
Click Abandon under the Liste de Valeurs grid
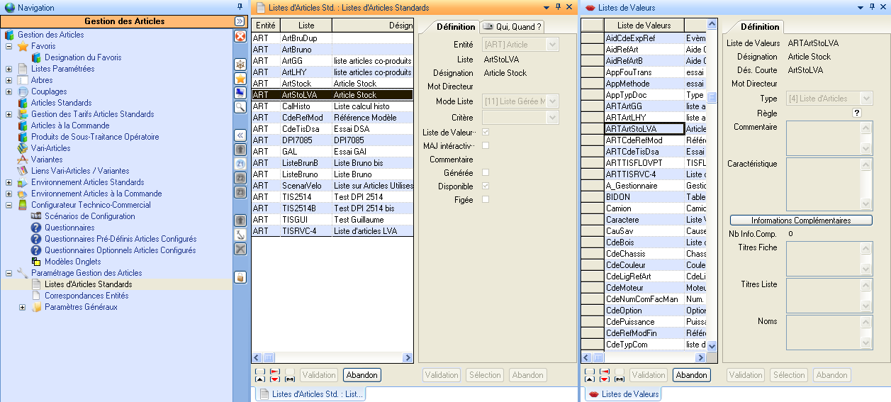pyautogui.click(x=691, y=375)
